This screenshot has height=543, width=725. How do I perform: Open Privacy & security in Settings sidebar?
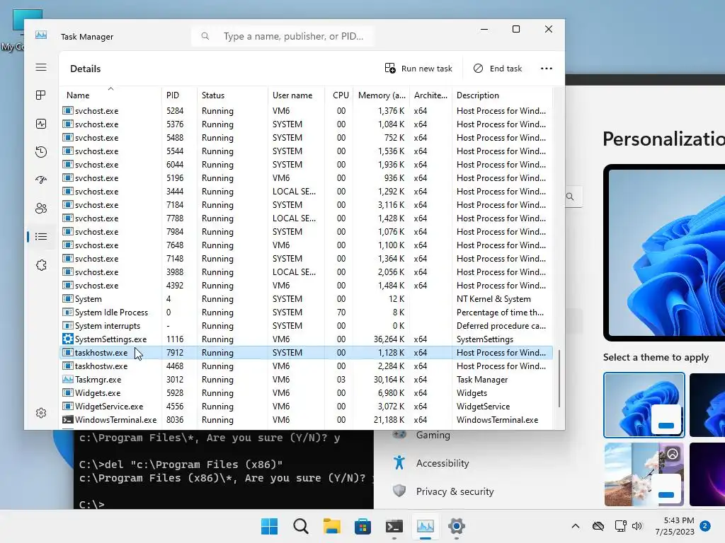[x=455, y=491]
